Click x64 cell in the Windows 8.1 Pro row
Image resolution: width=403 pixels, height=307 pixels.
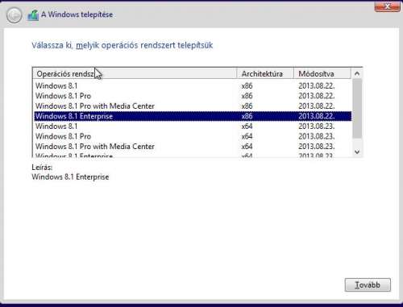[247, 136]
